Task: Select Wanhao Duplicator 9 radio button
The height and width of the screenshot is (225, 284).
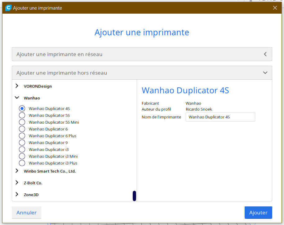Action: [22, 143]
